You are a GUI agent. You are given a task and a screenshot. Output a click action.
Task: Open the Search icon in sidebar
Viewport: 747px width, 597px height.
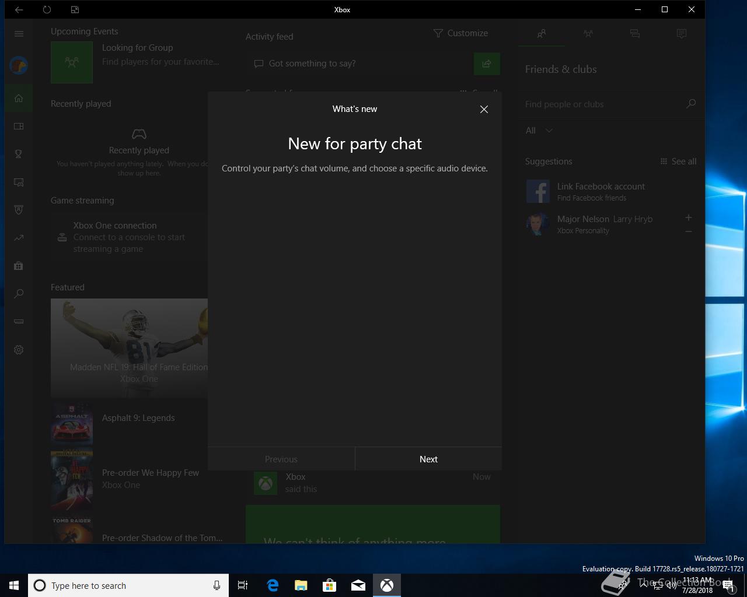tap(19, 293)
